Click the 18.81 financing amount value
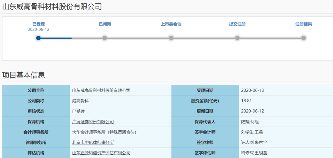The image size is (333, 158). (x=246, y=101)
